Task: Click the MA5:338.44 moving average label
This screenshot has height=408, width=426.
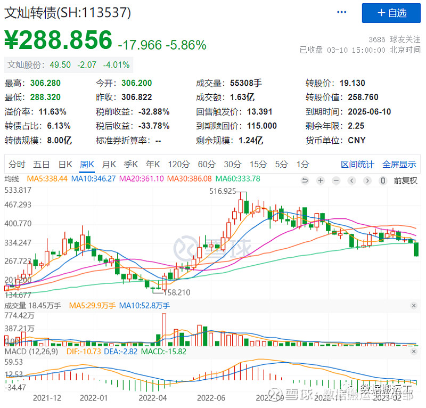Action: [x=47, y=179]
